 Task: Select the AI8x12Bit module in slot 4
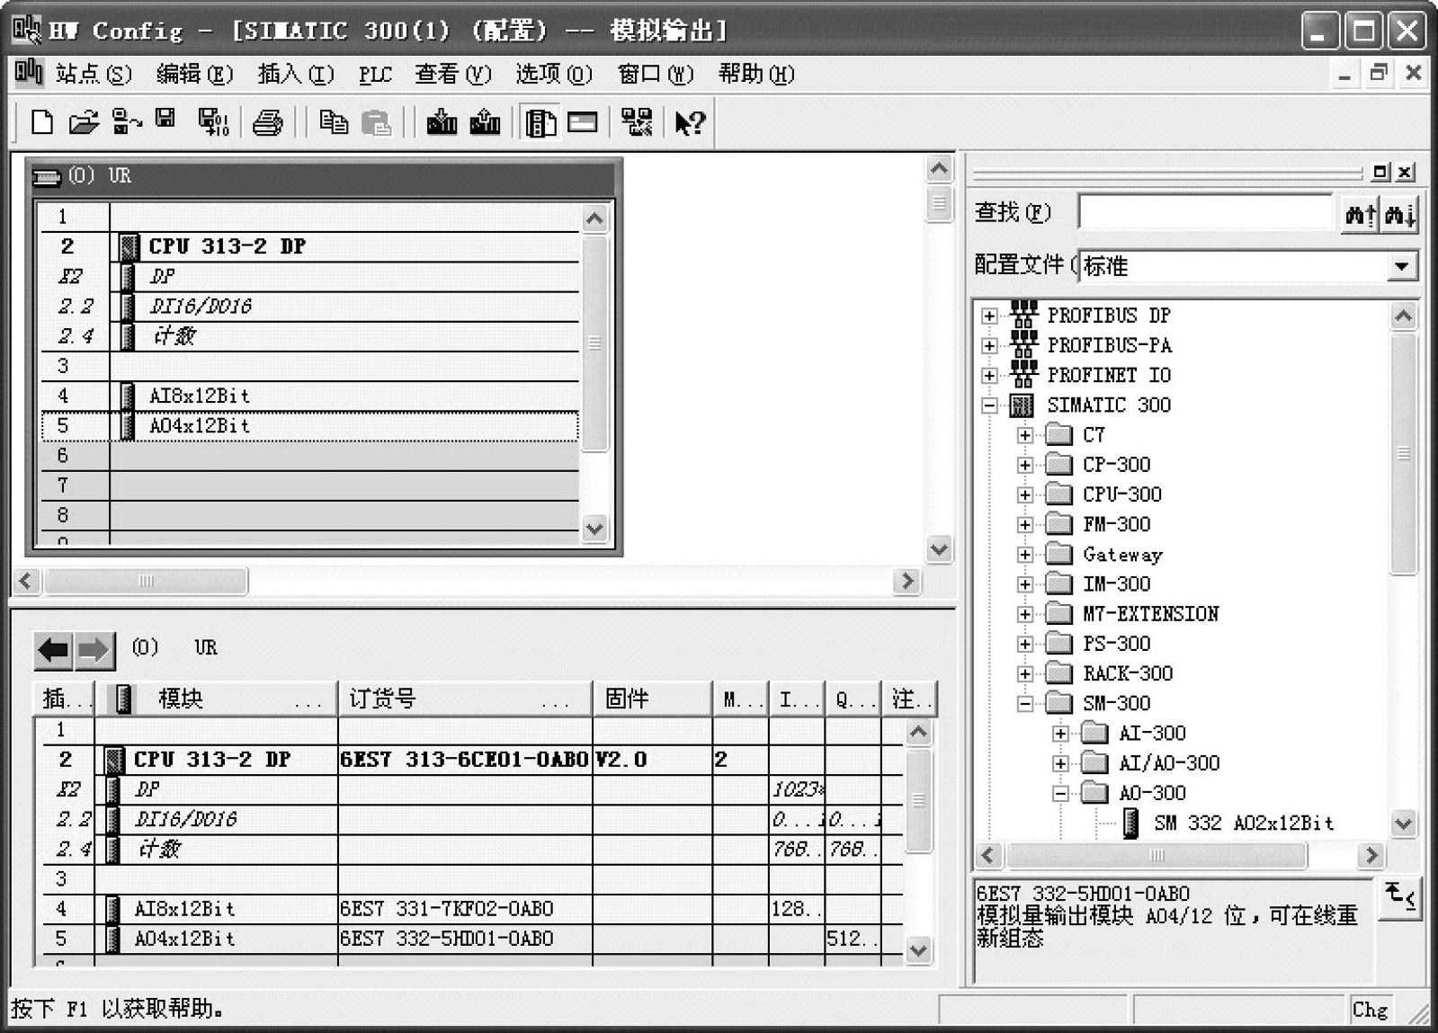(x=309, y=396)
